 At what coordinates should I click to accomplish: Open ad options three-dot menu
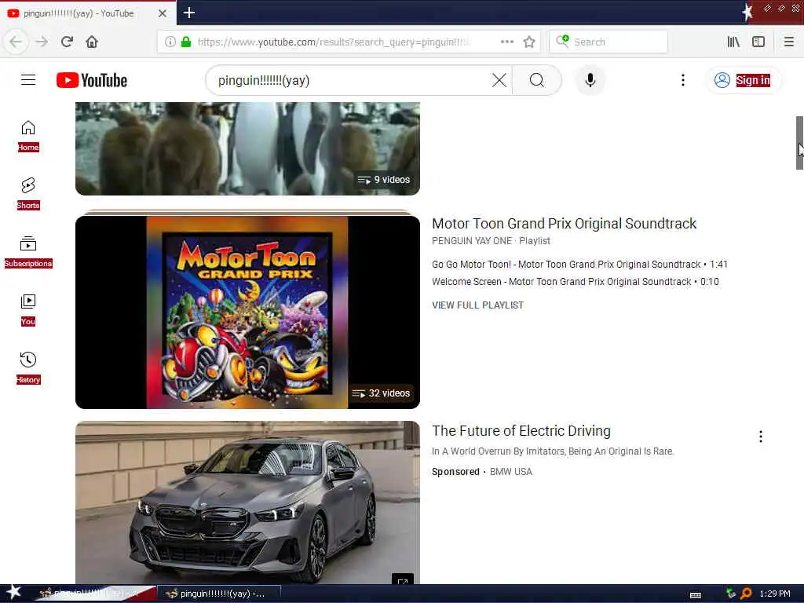pyautogui.click(x=760, y=437)
